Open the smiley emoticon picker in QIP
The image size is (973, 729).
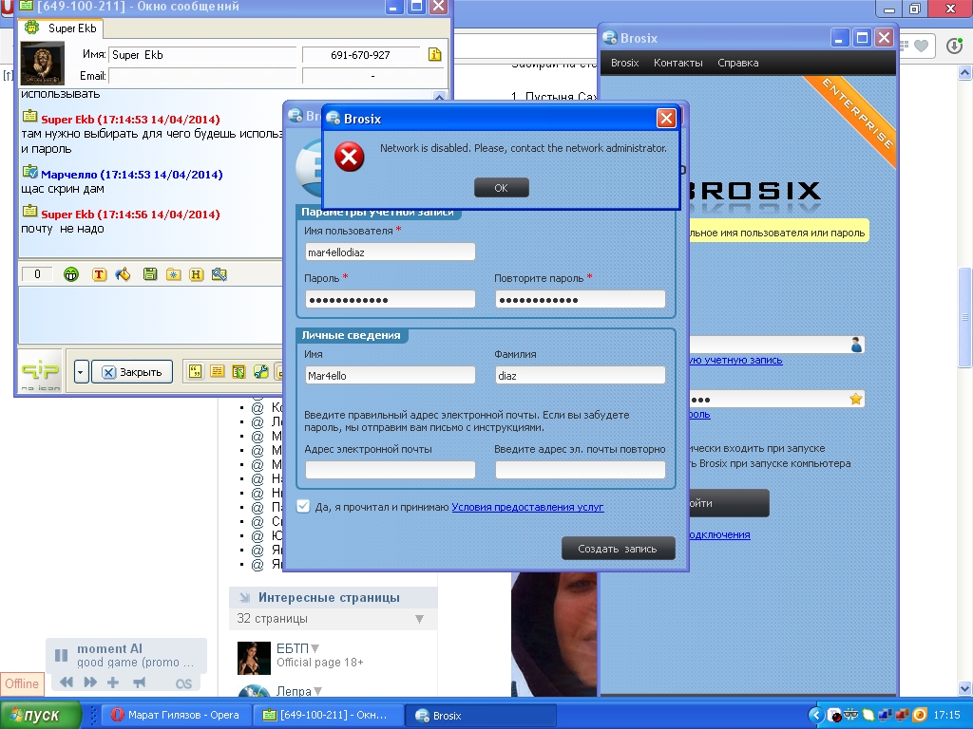coord(71,274)
